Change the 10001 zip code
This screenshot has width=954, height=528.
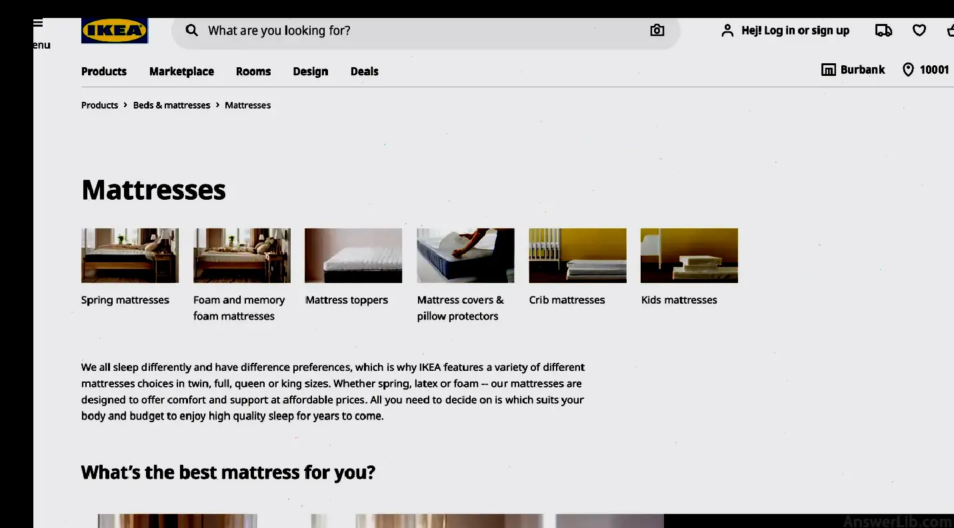[x=934, y=70]
